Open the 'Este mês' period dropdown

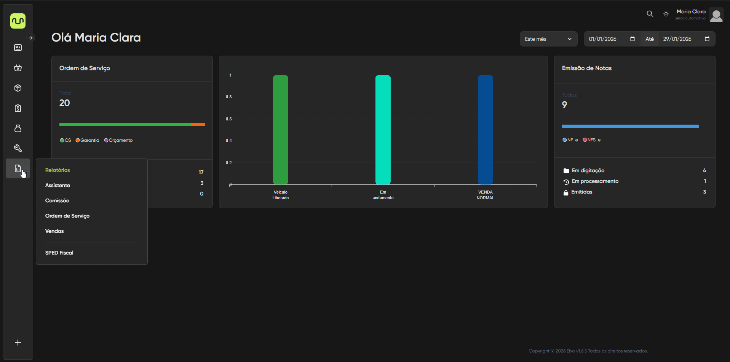[x=548, y=39]
